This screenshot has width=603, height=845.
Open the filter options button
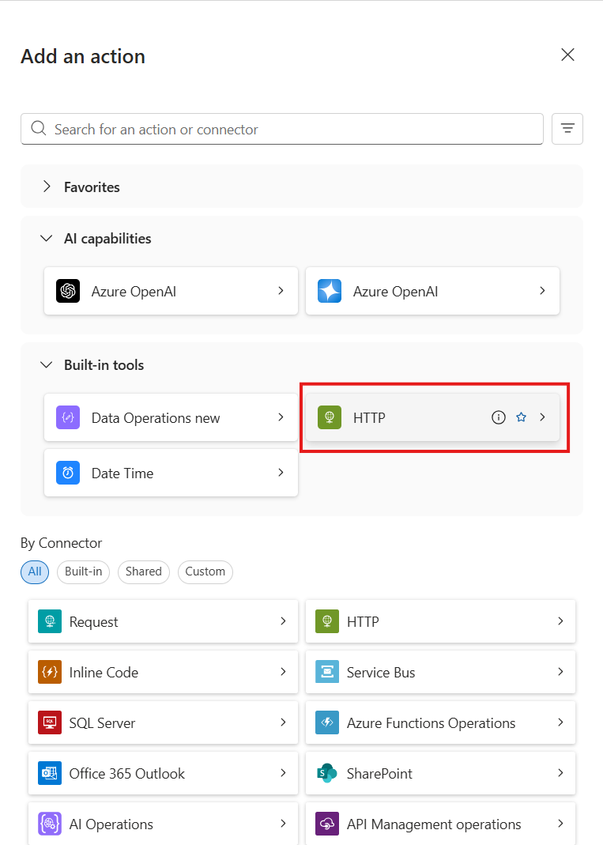pyautogui.click(x=567, y=129)
